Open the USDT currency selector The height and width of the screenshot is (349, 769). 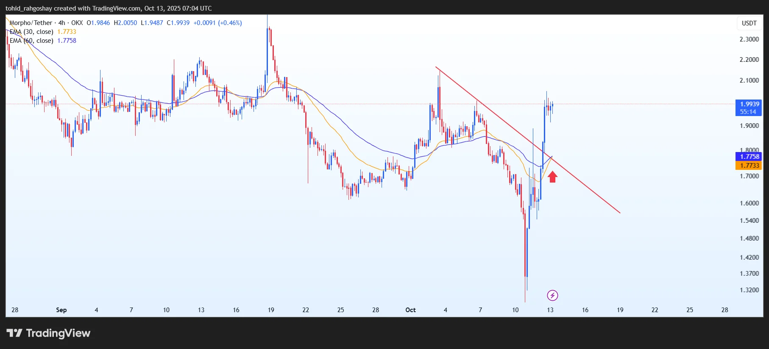(x=749, y=23)
